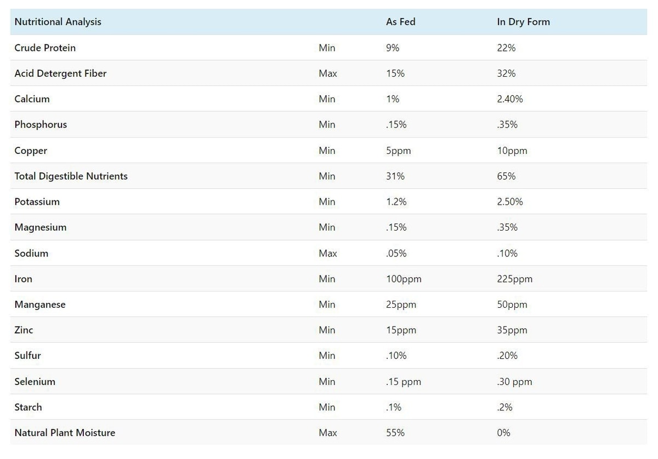This screenshot has width=658, height=459.
Task: Click the Nutritional Analysis column header
Action: coord(58,22)
